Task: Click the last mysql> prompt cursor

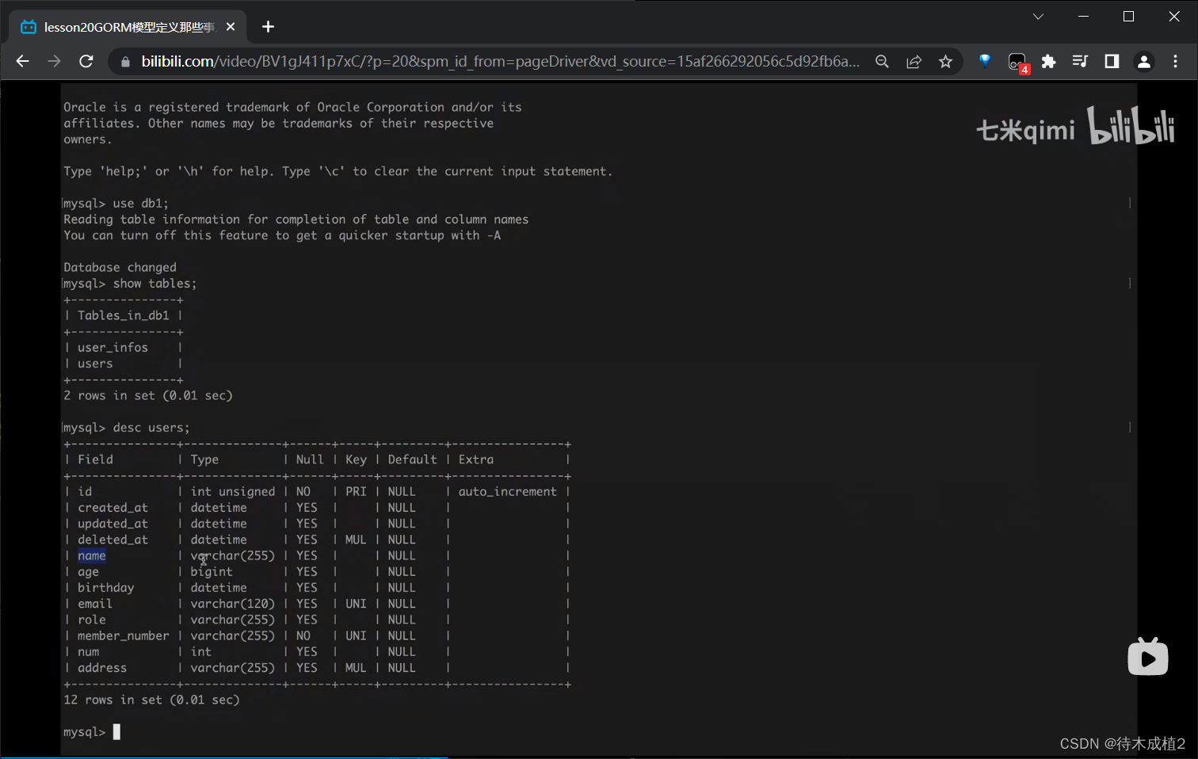Action: click(x=116, y=731)
